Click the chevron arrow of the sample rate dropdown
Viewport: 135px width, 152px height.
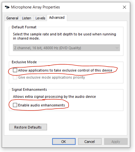tap(117, 48)
